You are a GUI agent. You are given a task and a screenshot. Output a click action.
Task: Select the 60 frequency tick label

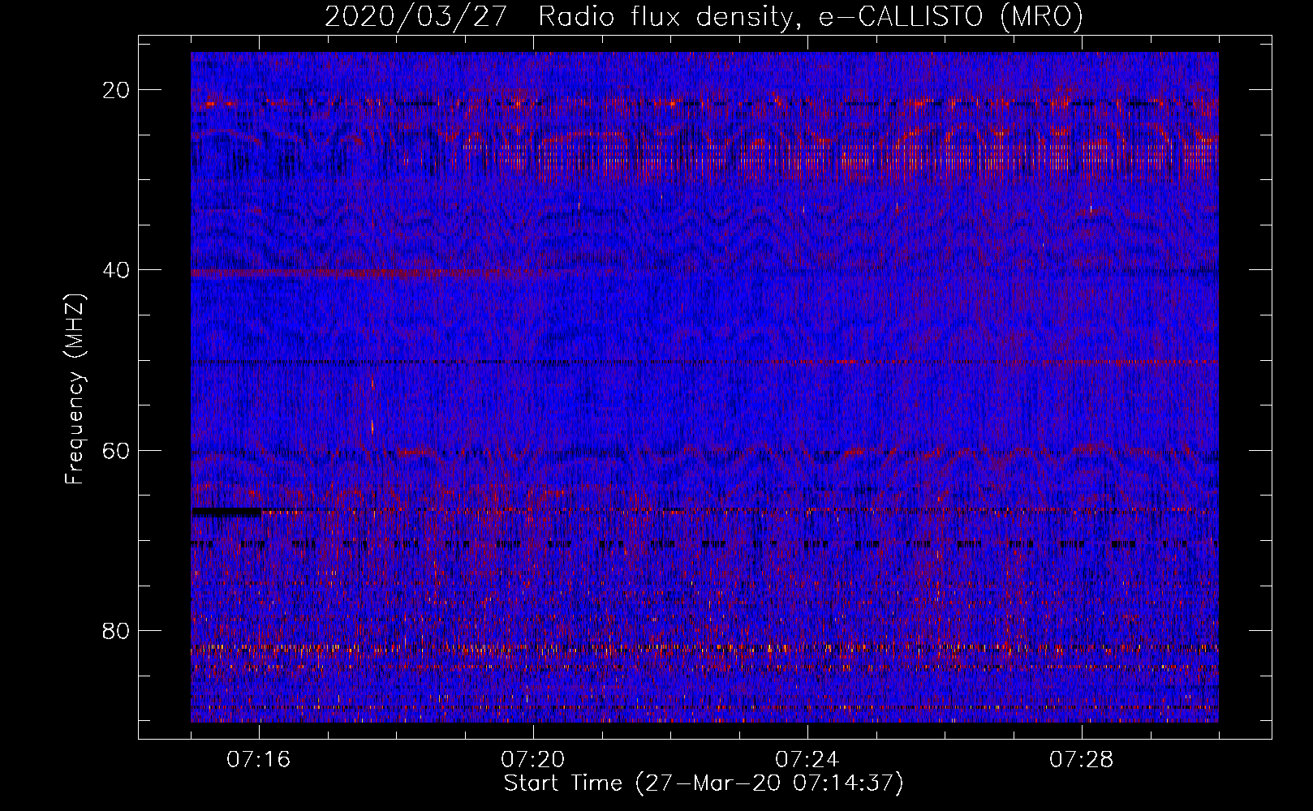pos(117,450)
